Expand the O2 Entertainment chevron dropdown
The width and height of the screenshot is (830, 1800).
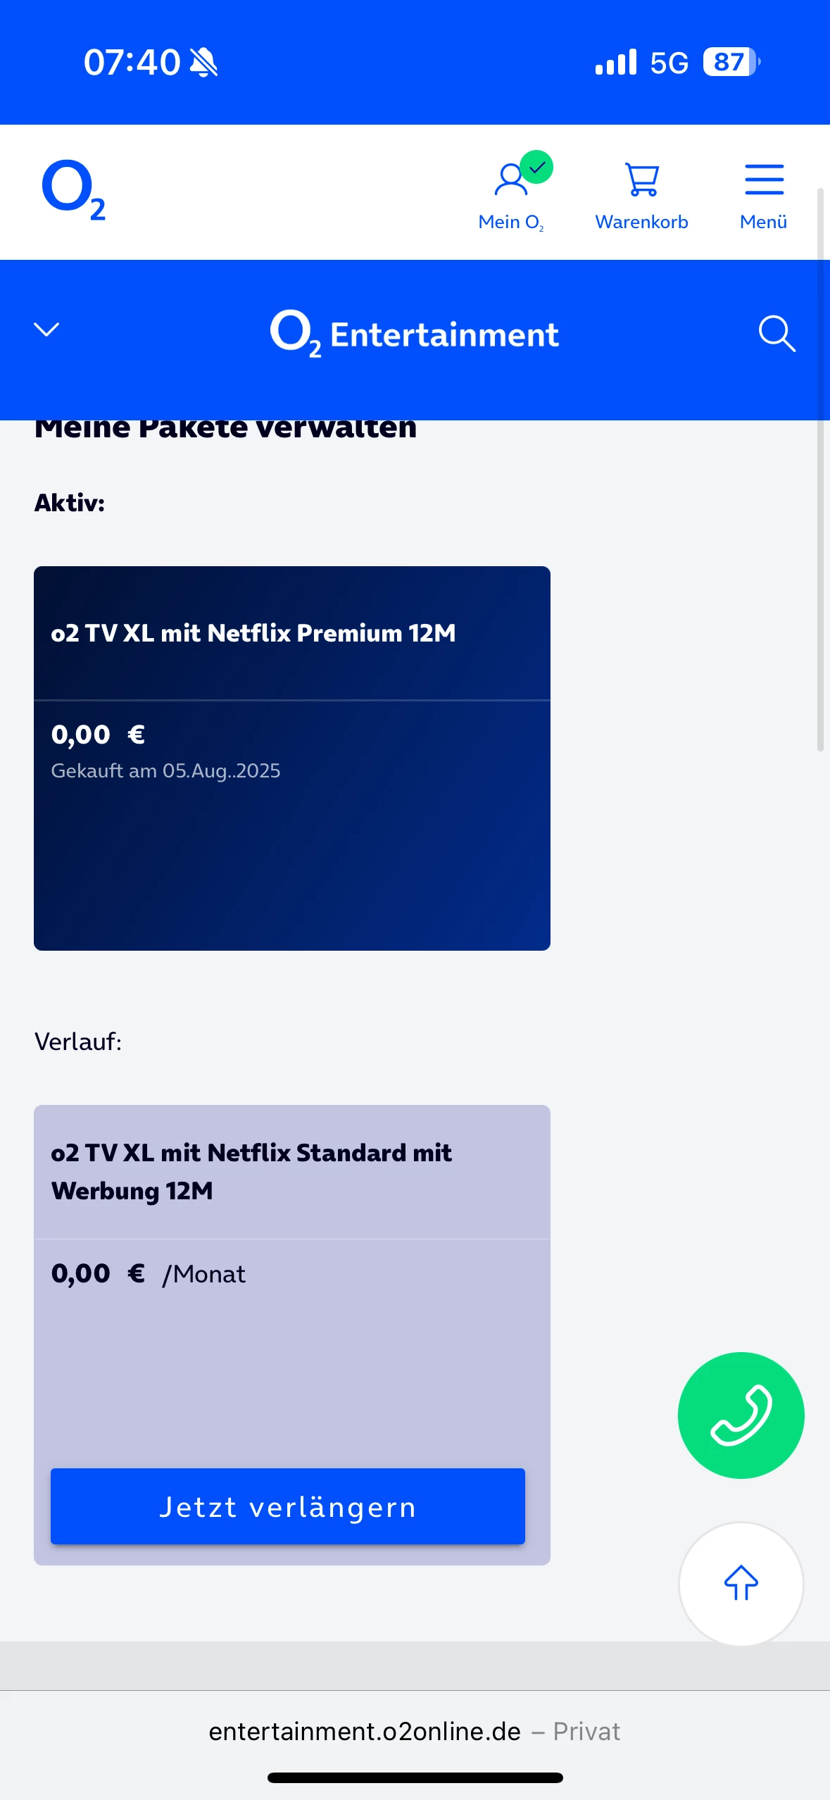tap(46, 330)
